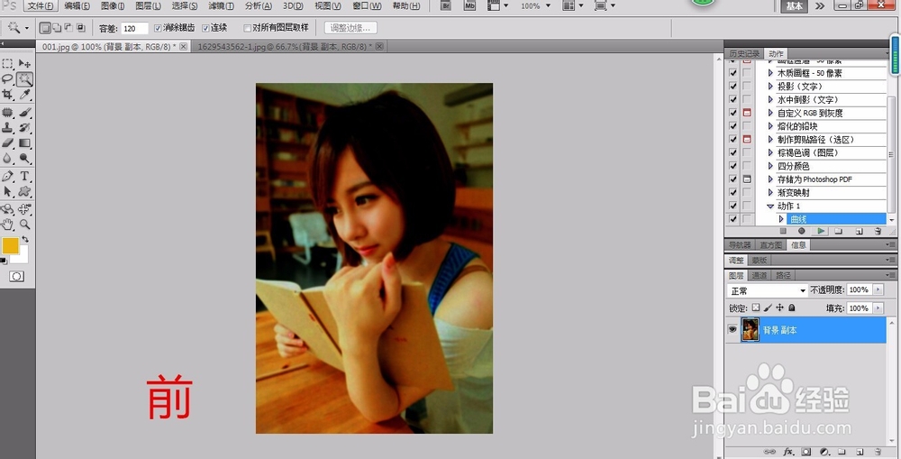901x459 pixels.
Task: Start recording in Actions panel
Action: point(802,231)
